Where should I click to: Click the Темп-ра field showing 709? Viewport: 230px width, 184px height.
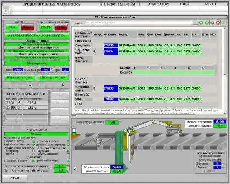pos(46,70)
